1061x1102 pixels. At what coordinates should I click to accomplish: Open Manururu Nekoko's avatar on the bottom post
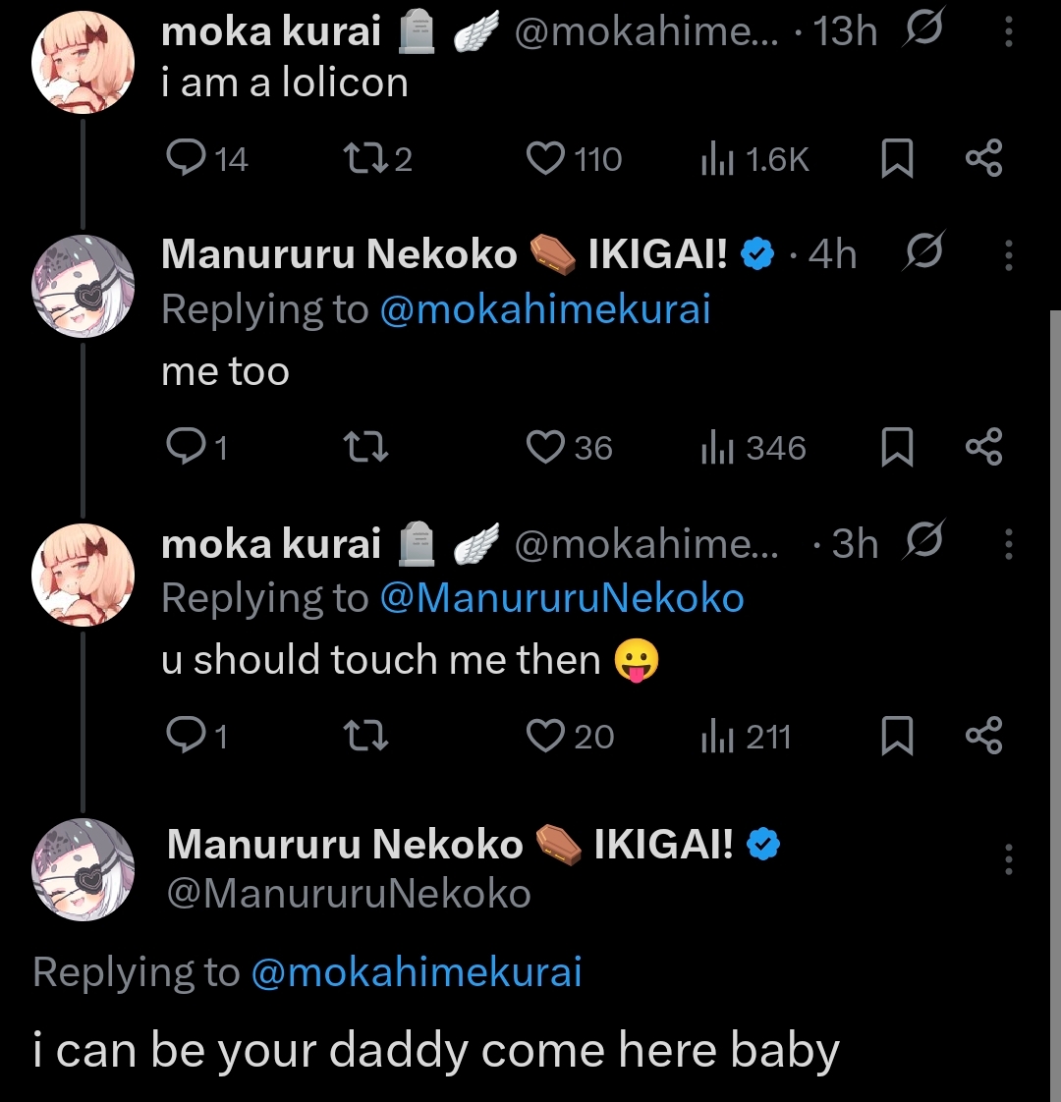pyautogui.click(x=83, y=867)
